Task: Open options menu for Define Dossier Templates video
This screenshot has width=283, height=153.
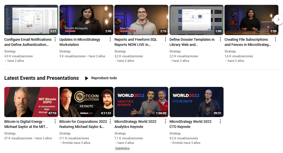Action: click(x=220, y=39)
